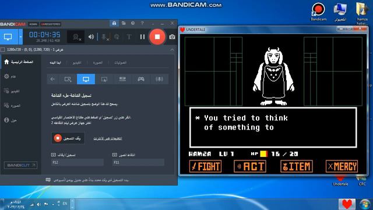Click the scheduled recording message at bottom
Screen dimensions: 373x210
tap(87, 180)
